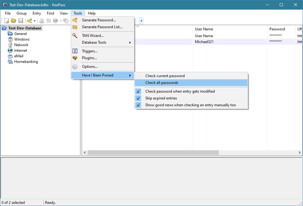Click the scroll left arrow of entry list
Screen dimensions: 303x206
pyautogui.click(x=85, y=153)
